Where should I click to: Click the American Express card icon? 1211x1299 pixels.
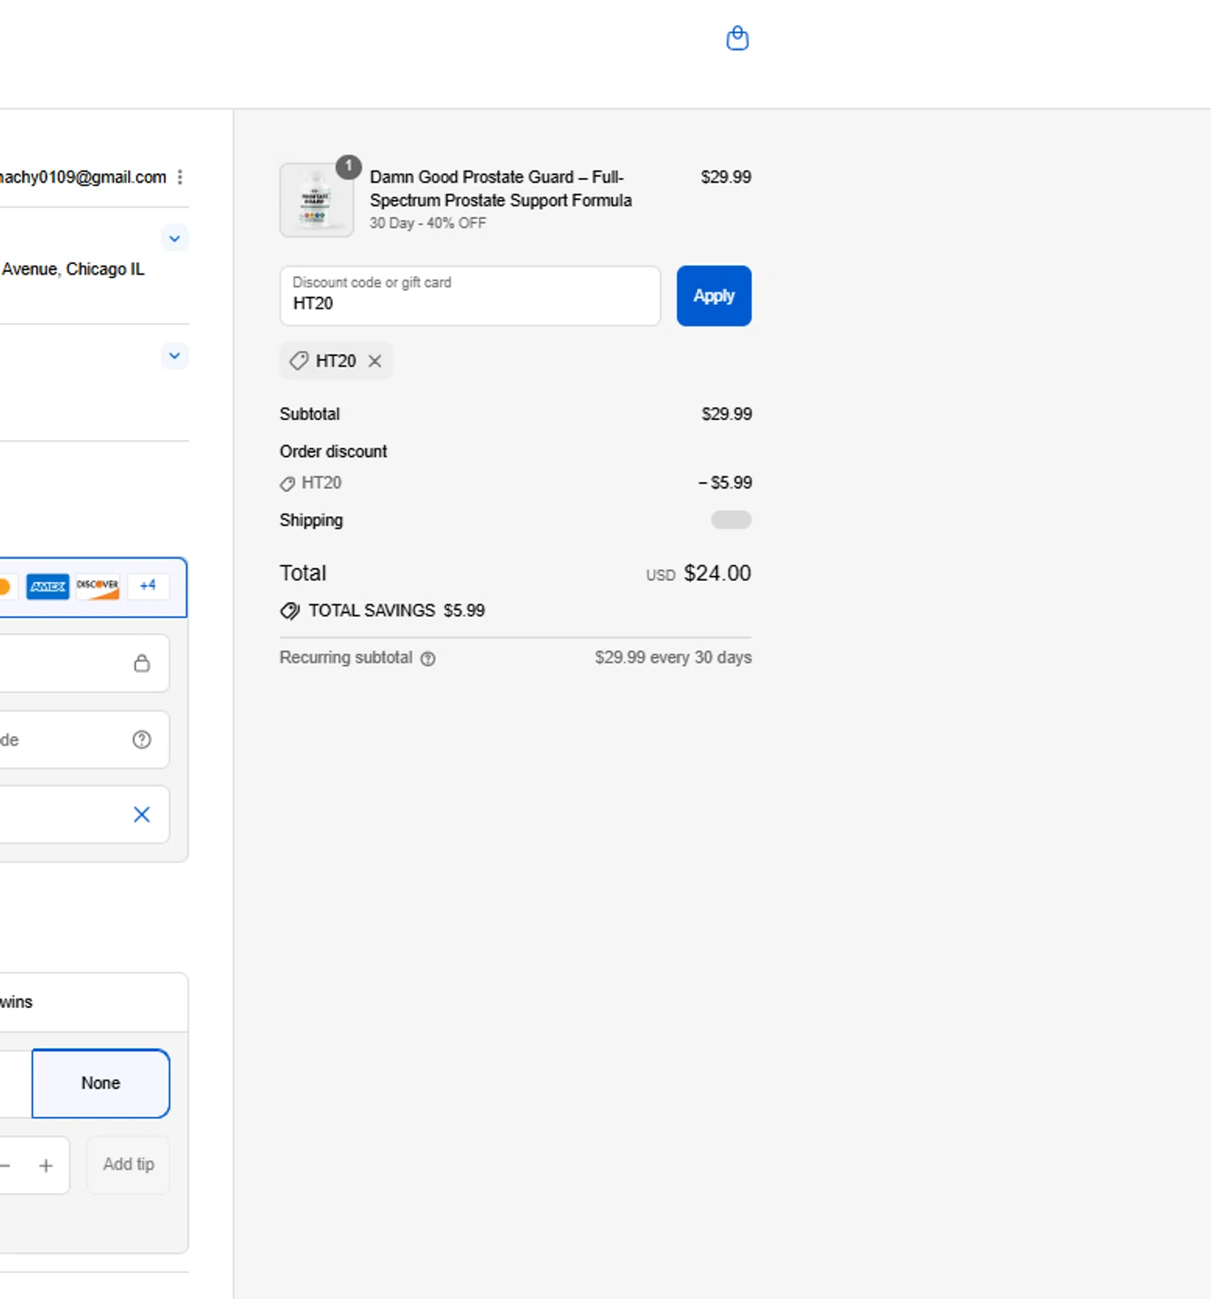(x=48, y=586)
